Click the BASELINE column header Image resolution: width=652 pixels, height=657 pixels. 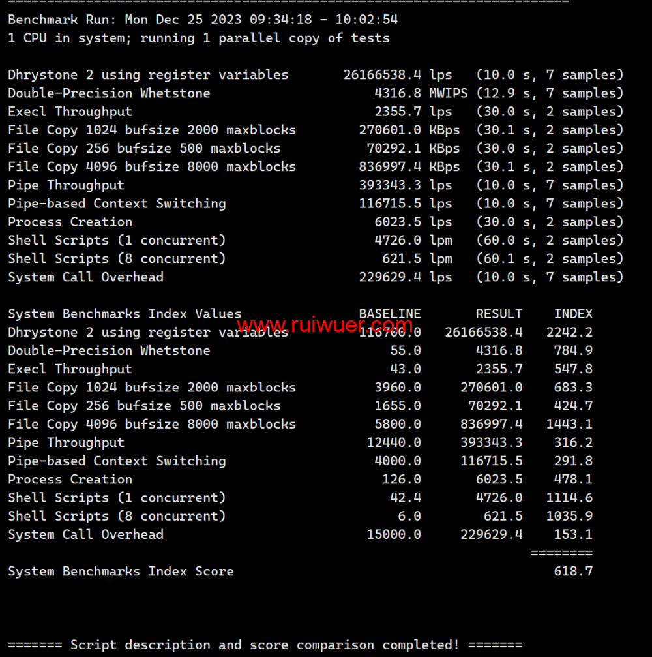coord(390,314)
